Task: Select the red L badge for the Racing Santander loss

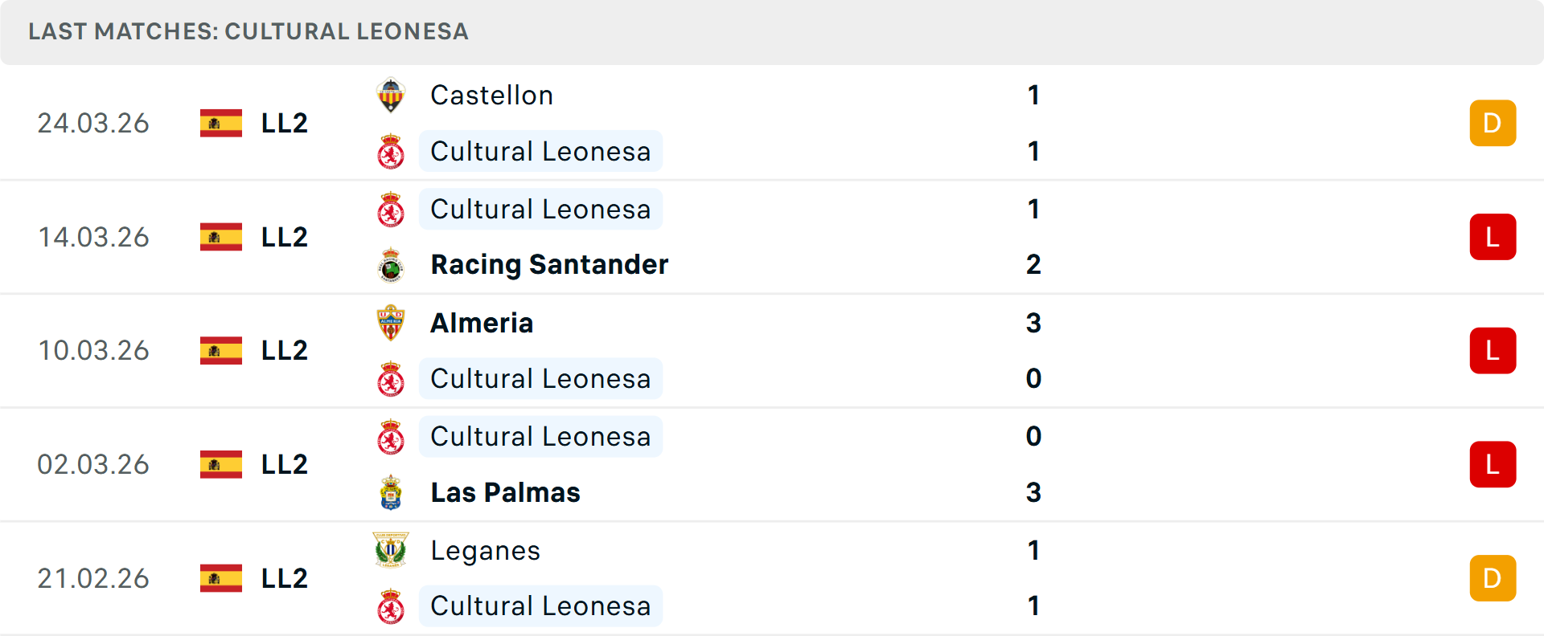Action: (1493, 236)
